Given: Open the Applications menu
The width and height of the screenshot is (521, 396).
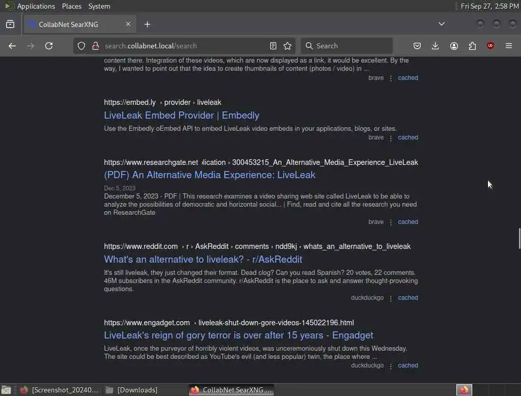Looking at the screenshot, I should (36, 6).
